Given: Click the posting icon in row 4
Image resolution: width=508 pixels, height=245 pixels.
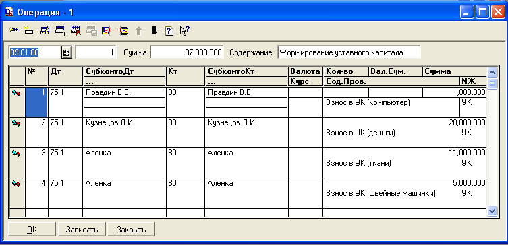Looking at the screenshot, I should pos(16,184).
